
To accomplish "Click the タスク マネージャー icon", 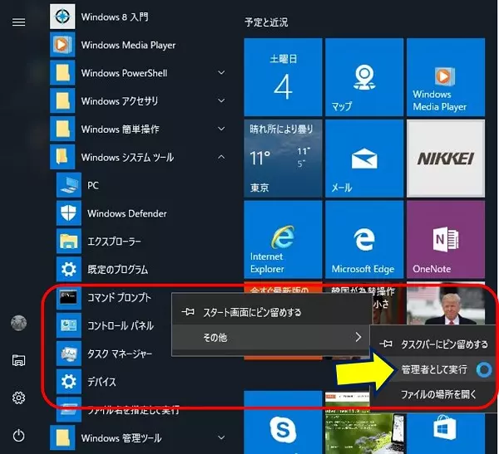I will 69,354.
